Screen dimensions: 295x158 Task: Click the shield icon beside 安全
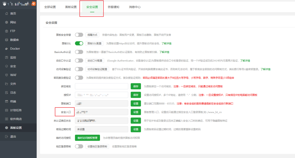[7, 66]
